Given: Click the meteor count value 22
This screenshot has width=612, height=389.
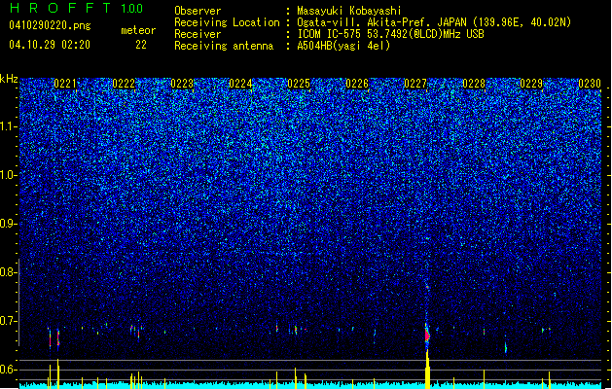Looking at the screenshot, I should click(141, 45).
